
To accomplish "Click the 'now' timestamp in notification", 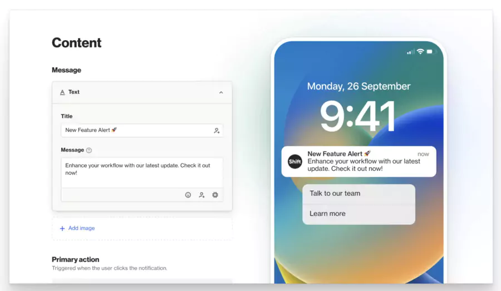I will click(423, 154).
